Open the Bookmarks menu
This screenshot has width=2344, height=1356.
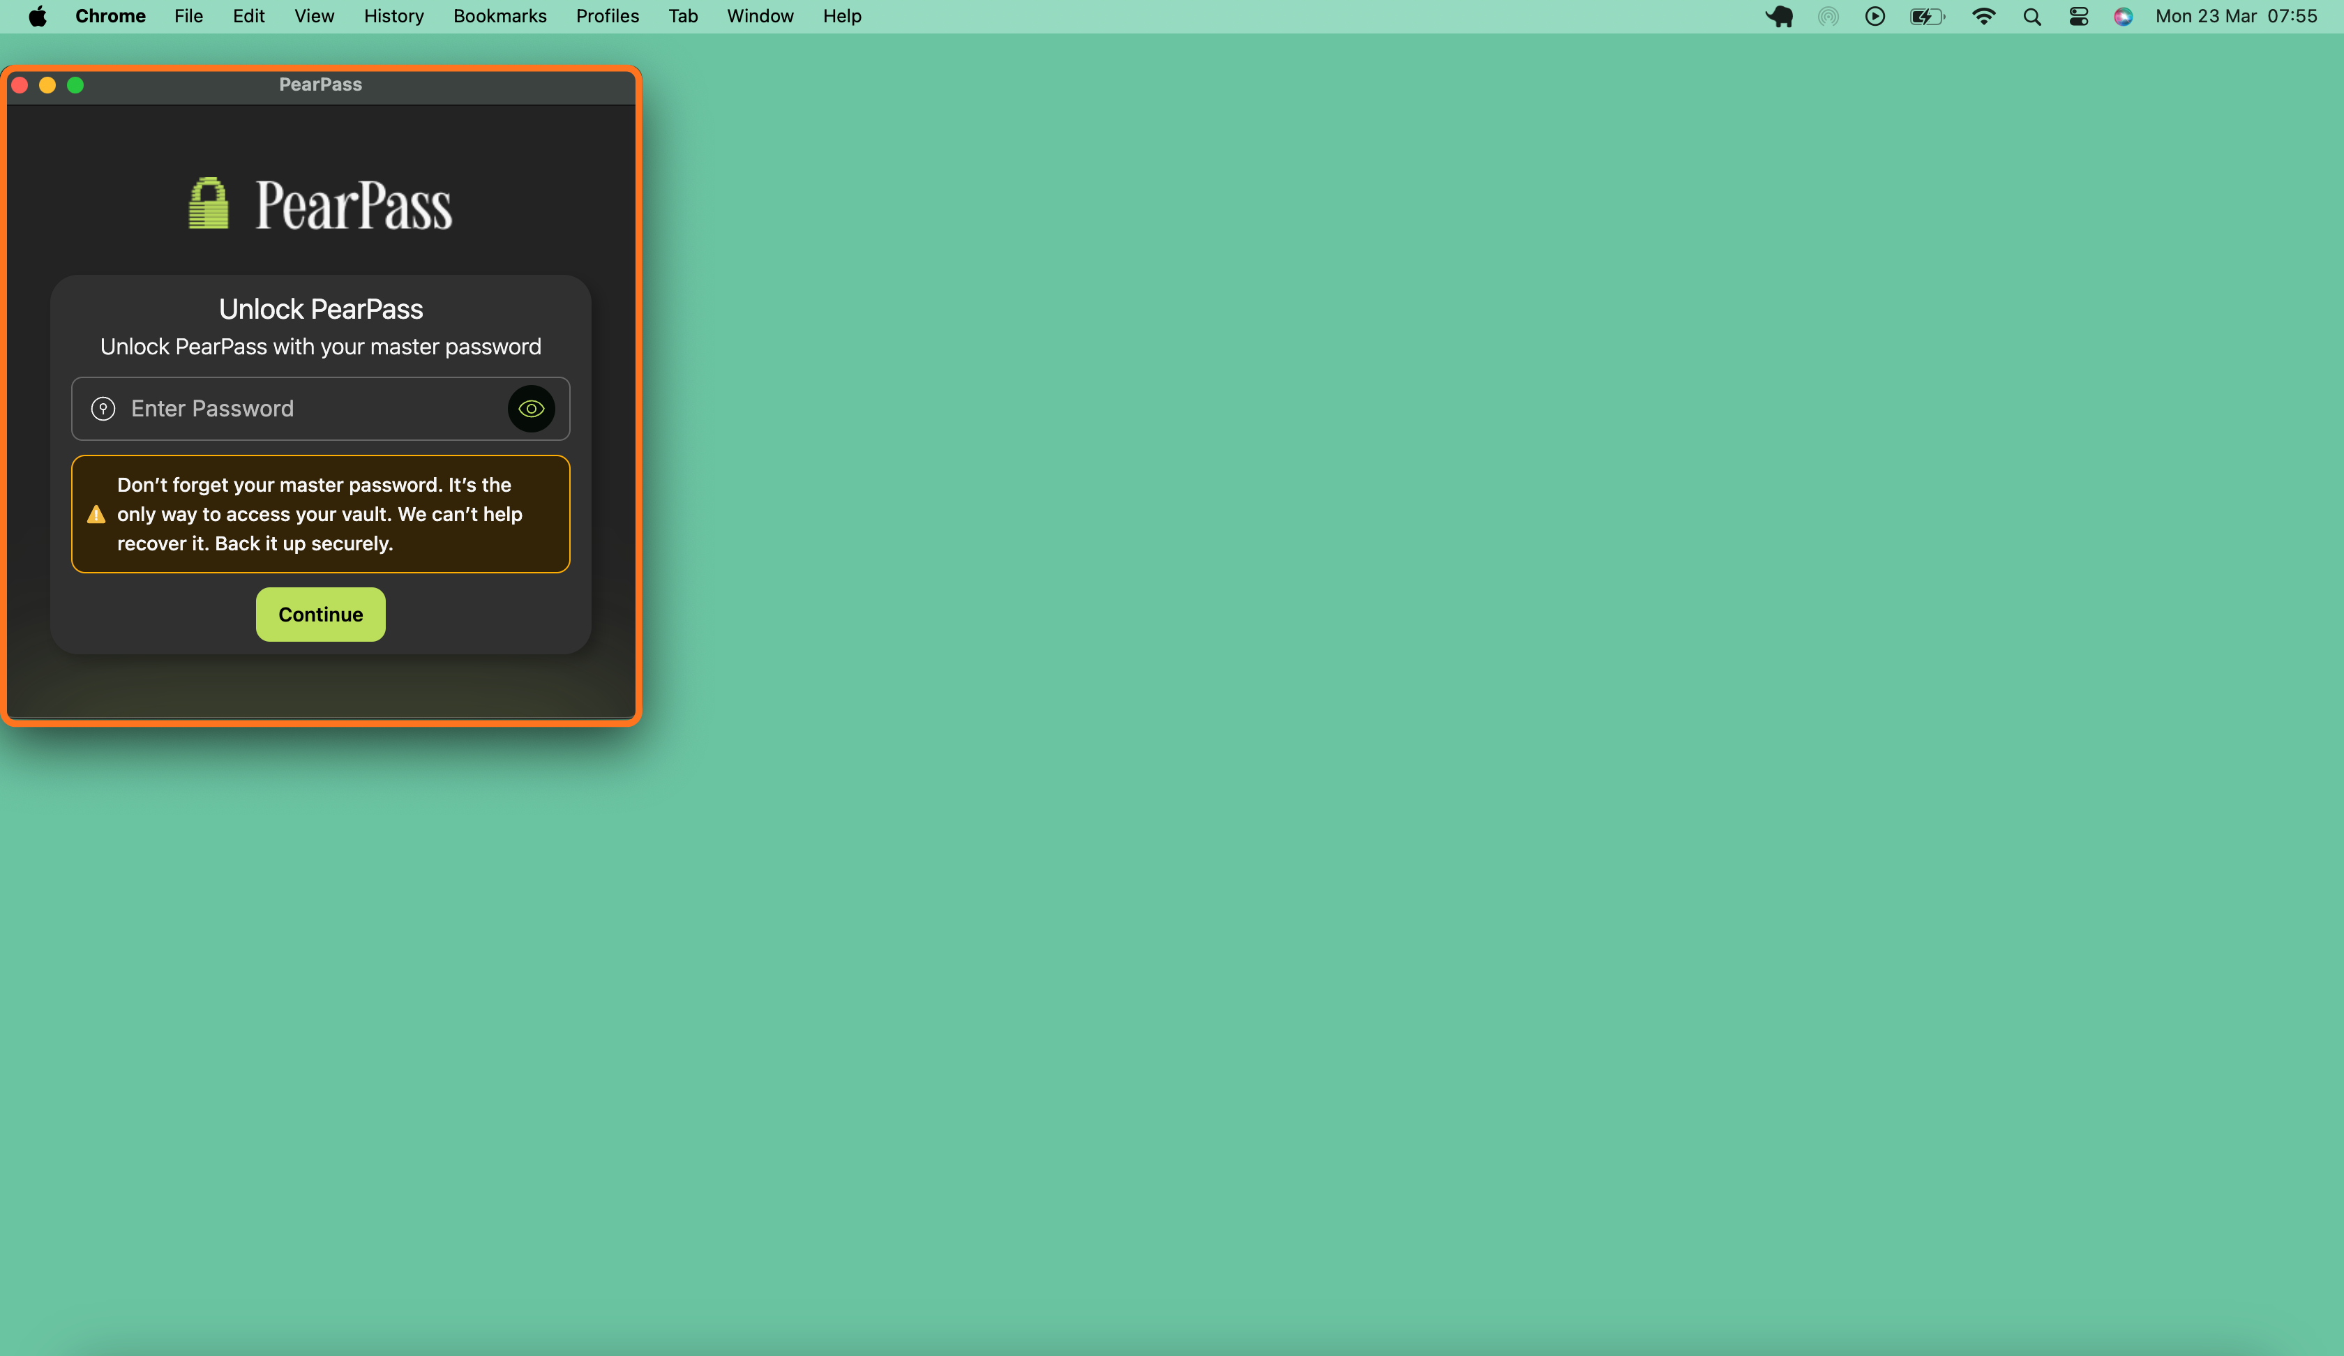click(x=499, y=16)
